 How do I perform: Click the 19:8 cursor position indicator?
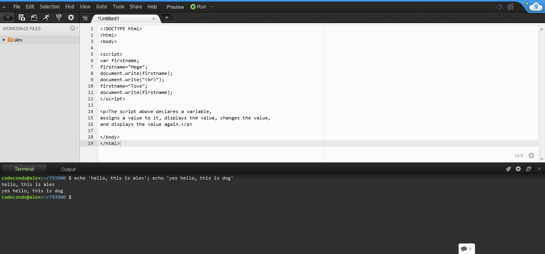click(518, 156)
